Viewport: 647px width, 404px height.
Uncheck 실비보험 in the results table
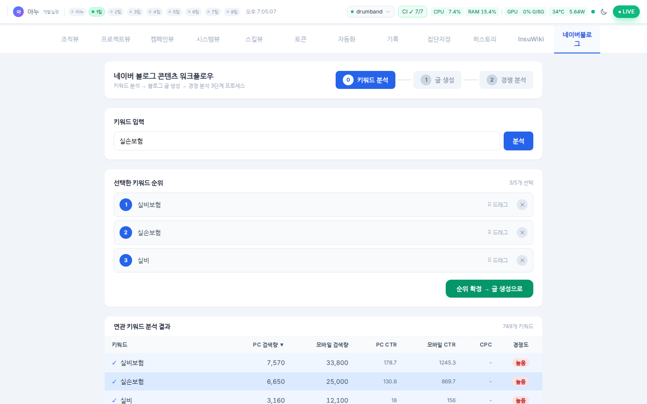[x=114, y=363]
